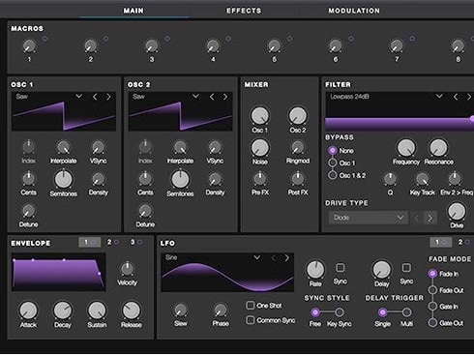Select Gate In fade mode
The width and height of the screenshot is (474, 356).
432,306
